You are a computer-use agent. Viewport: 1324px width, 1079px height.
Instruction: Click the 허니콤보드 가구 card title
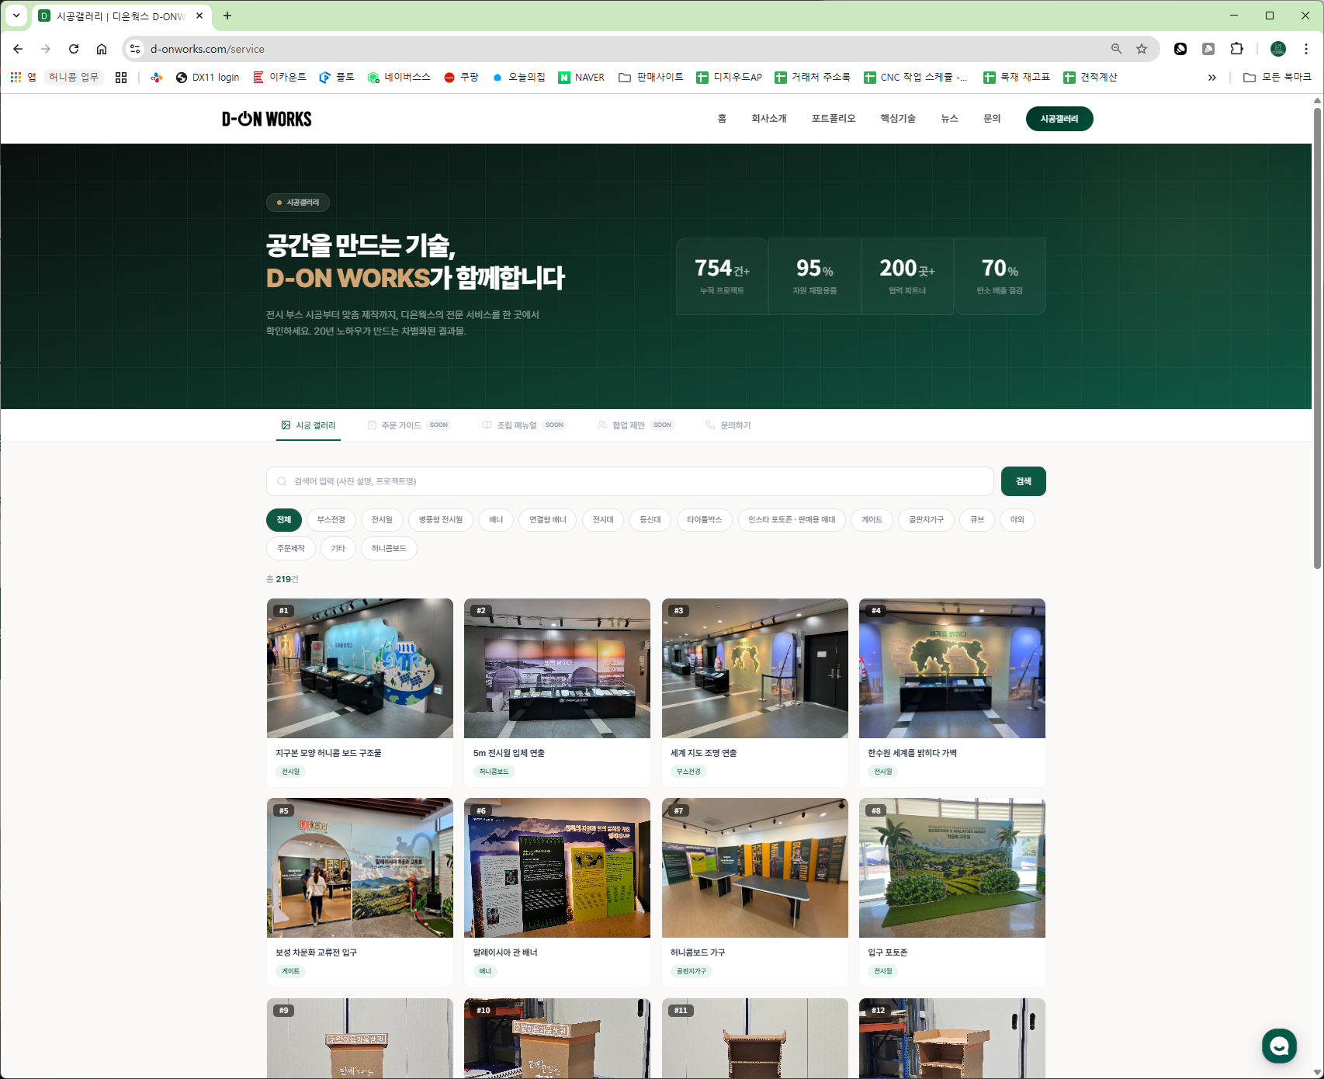[698, 952]
